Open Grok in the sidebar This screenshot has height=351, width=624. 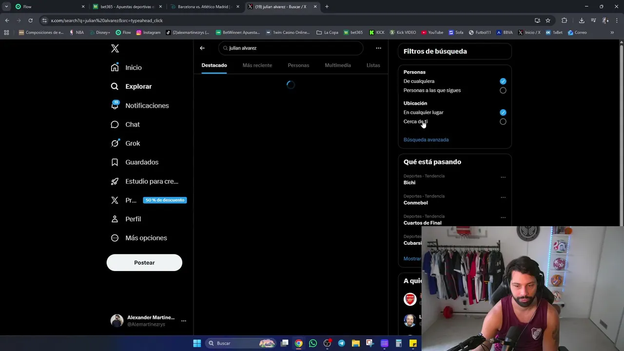tap(126, 143)
